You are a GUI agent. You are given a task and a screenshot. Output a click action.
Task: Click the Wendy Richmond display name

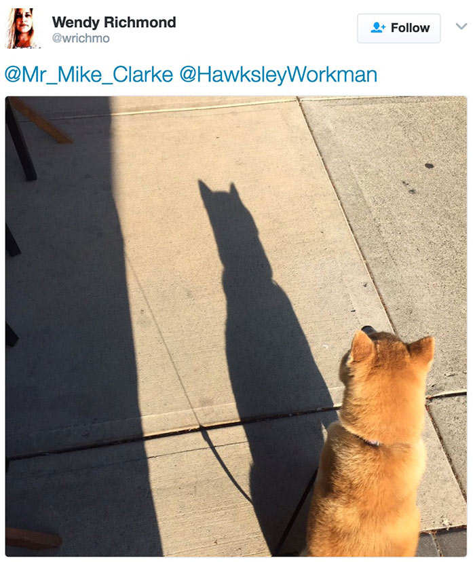(x=114, y=22)
